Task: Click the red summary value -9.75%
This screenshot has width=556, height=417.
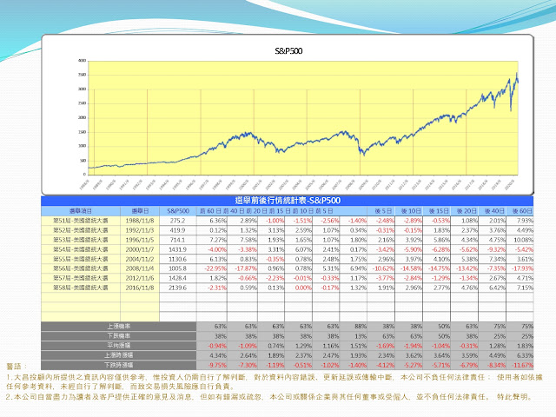Action: (x=217, y=365)
